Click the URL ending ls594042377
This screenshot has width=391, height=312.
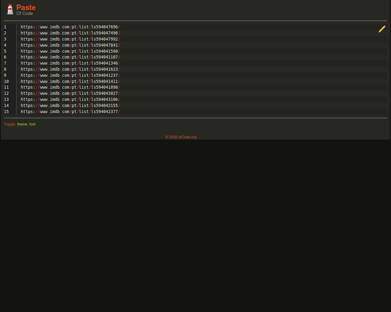[71, 112]
